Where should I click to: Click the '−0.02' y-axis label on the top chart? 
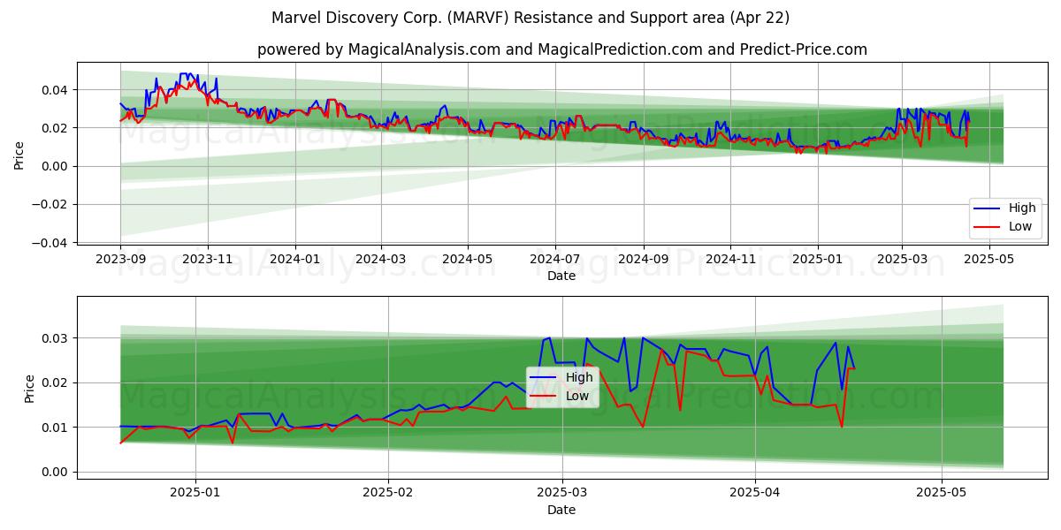coord(52,205)
